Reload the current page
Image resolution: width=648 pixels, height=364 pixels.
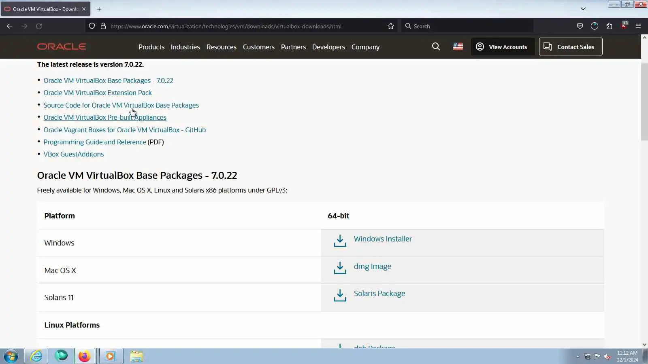[x=39, y=26]
